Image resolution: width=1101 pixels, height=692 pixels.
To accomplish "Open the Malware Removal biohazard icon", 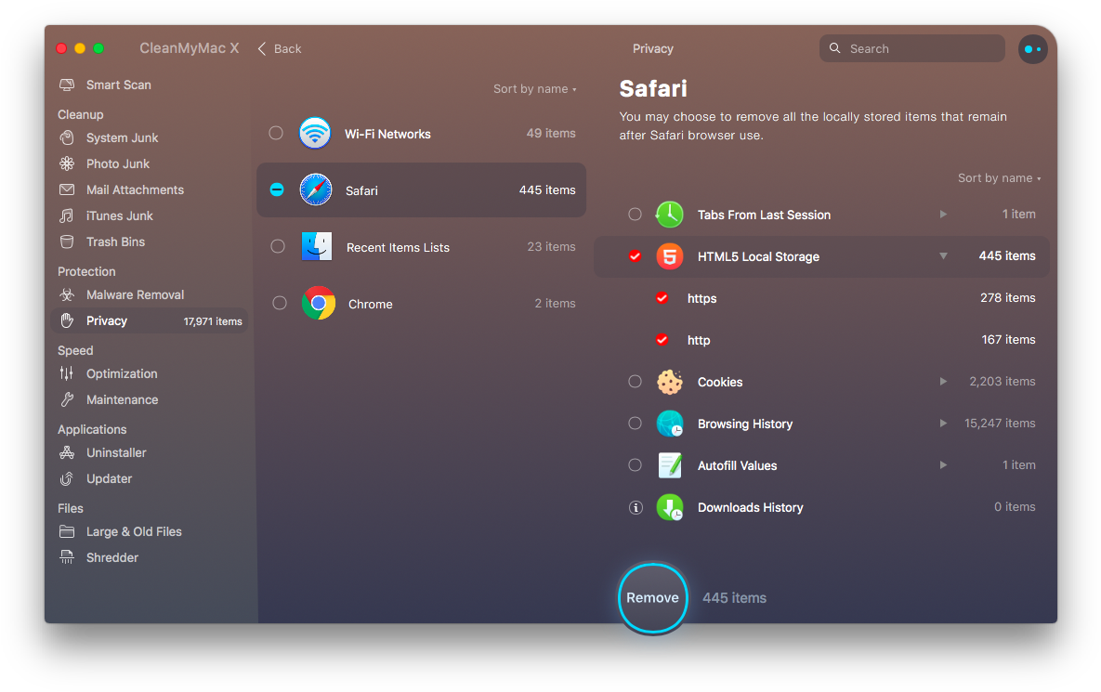I will pyautogui.click(x=67, y=294).
